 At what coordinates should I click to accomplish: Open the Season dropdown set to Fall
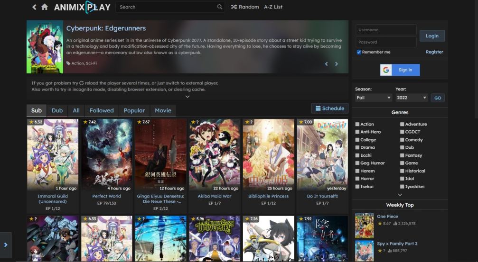coord(373,98)
